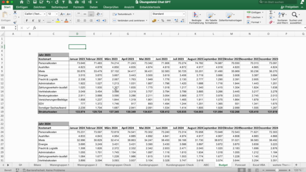This screenshot has width=306, height=172.
Task: Click zoom in plus button
Action: click(289, 170)
